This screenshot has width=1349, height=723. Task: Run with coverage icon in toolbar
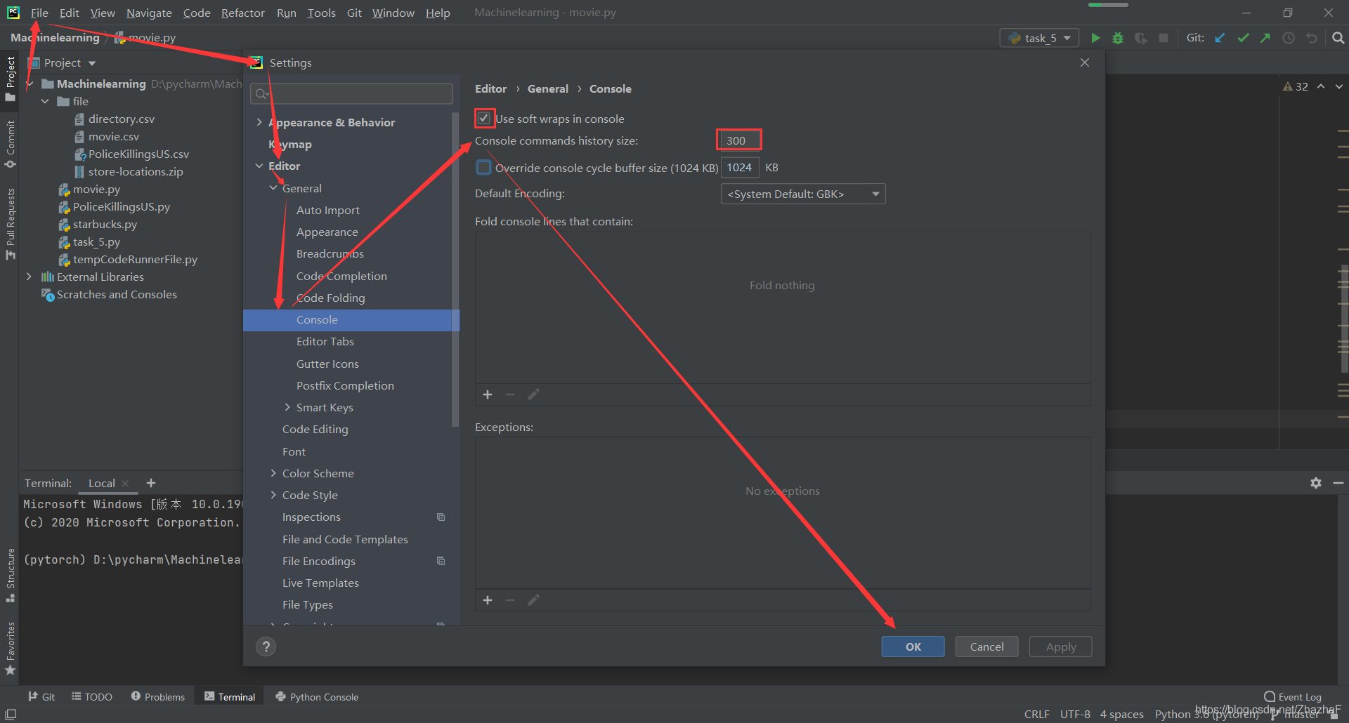pyautogui.click(x=1141, y=38)
